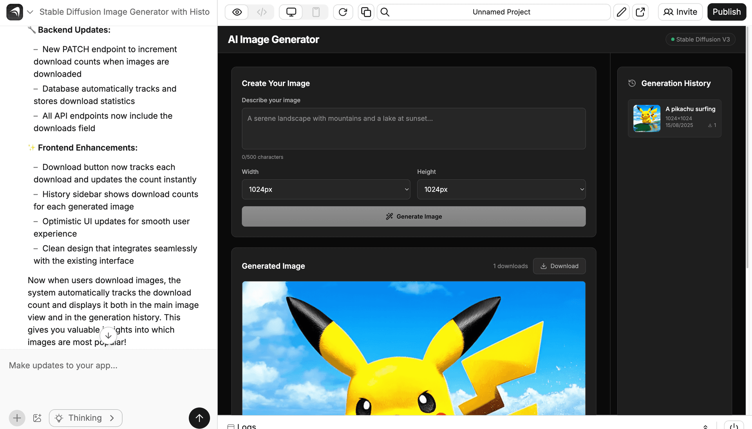The height and width of the screenshot is (429, 752).
Task: Expand the project title dropdown chevron
Action: pyautogui.click(x=30, y=12)
